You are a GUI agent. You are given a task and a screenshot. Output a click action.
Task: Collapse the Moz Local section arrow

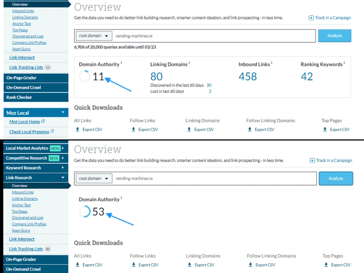tap(63, 112)
